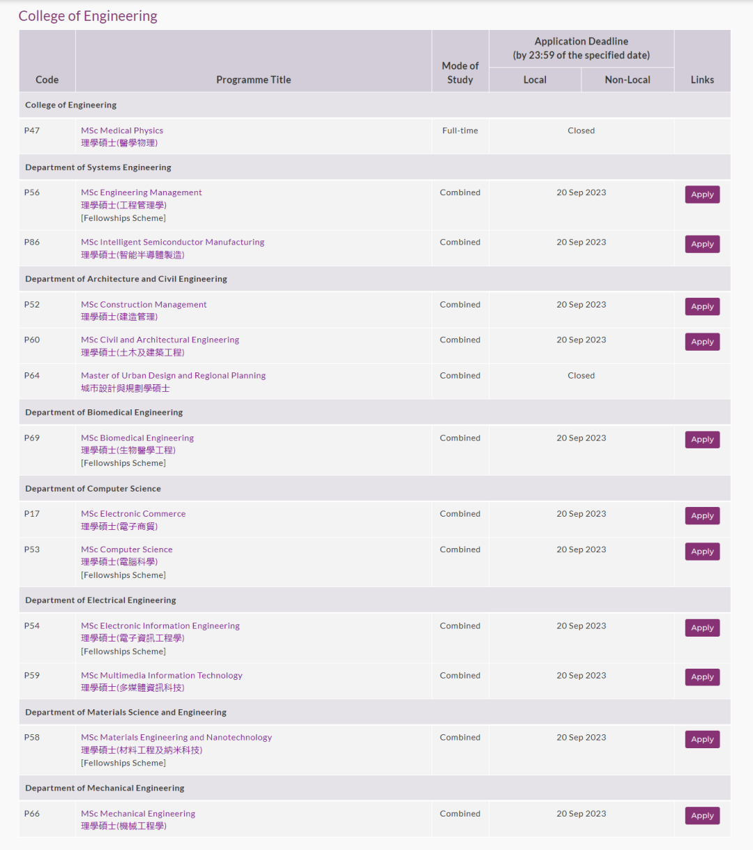Apply for MSc Electronic Commerce (P17)
Screen dimensions: 753x850
point(702,516)
